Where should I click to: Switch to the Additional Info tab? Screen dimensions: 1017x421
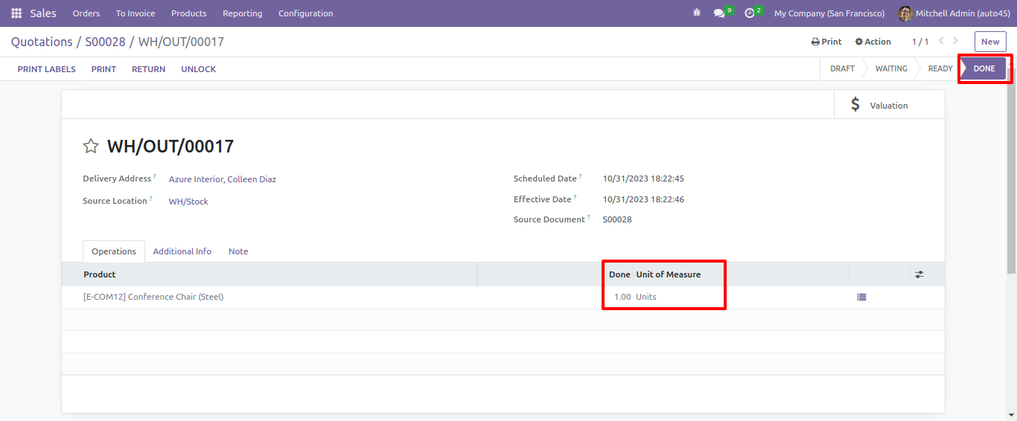(x=182, y=251)
